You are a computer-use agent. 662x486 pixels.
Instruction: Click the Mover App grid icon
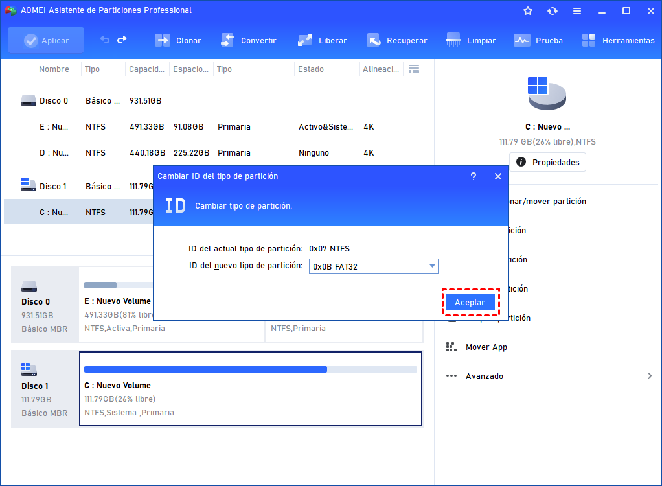[451, 347]
